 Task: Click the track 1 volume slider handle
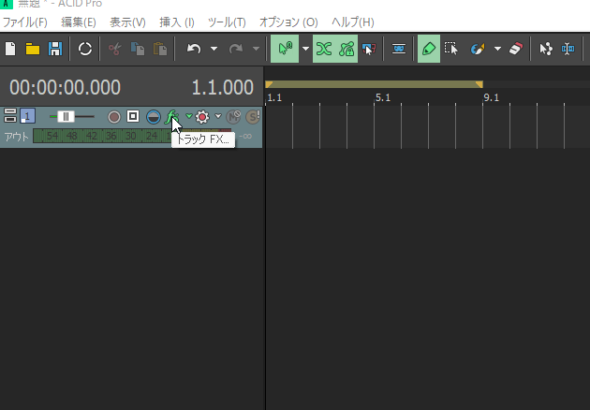(66, 117)
